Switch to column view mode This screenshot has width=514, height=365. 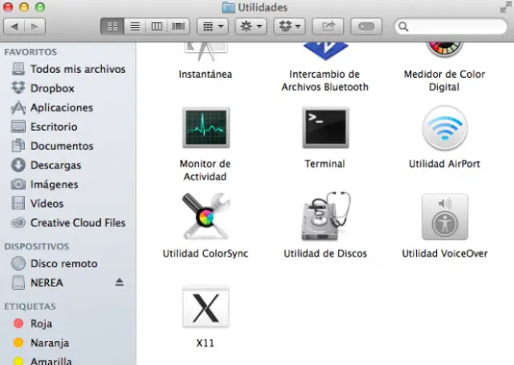coord(157,26)
